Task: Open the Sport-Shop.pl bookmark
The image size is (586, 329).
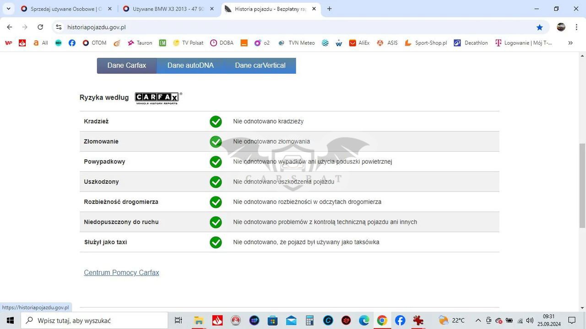Action: 426,43
